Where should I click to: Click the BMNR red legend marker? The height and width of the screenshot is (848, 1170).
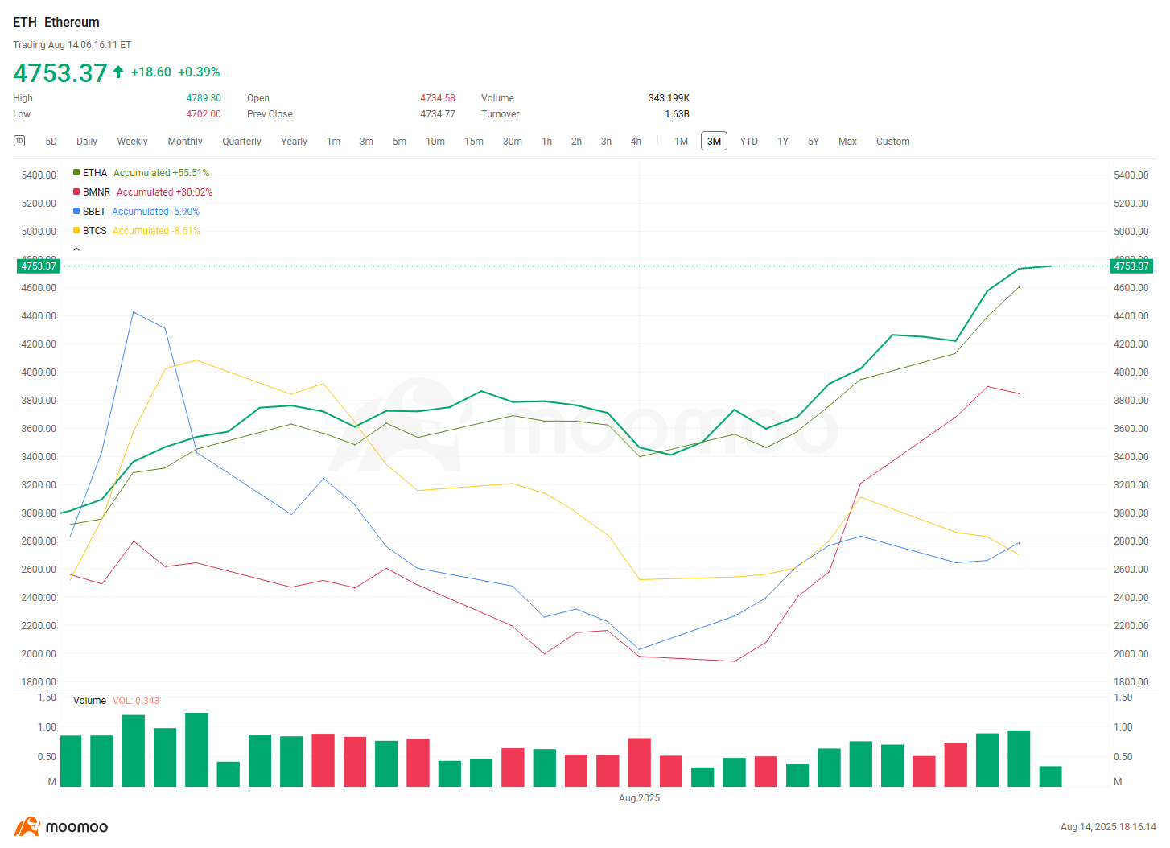pos(76,191)
